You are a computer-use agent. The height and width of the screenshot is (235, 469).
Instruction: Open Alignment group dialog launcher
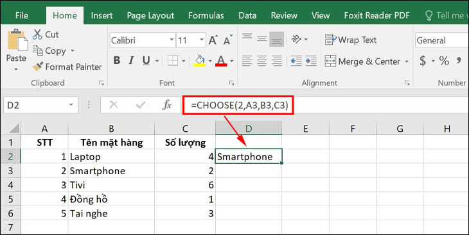(407, 83)
